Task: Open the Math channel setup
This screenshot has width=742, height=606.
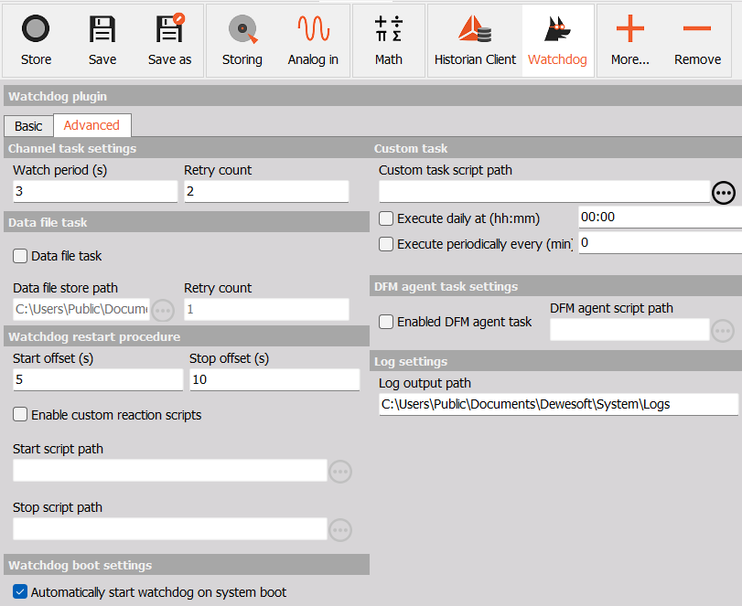Action: click(x=388, y=37)
